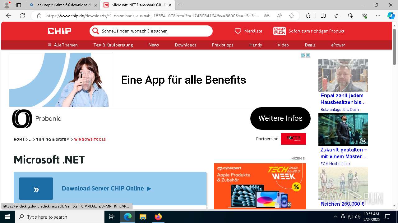Open Task View in taskbar

tap(112, 217)
